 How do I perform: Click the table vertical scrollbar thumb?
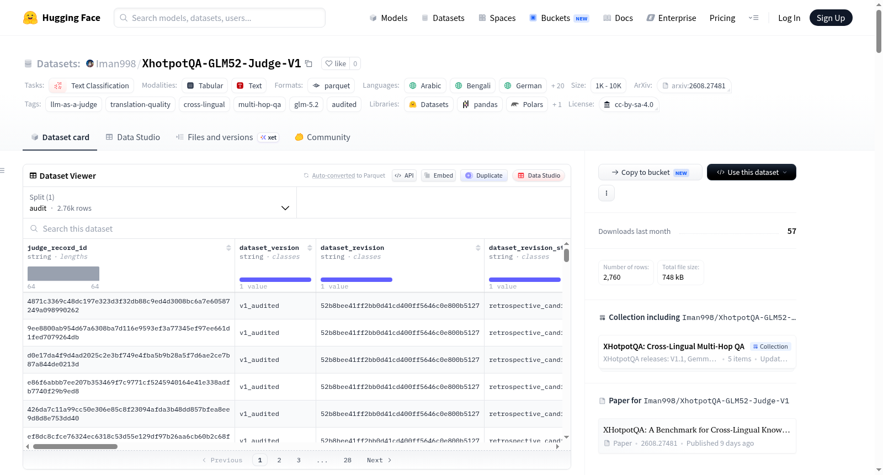tap(566, 255)
